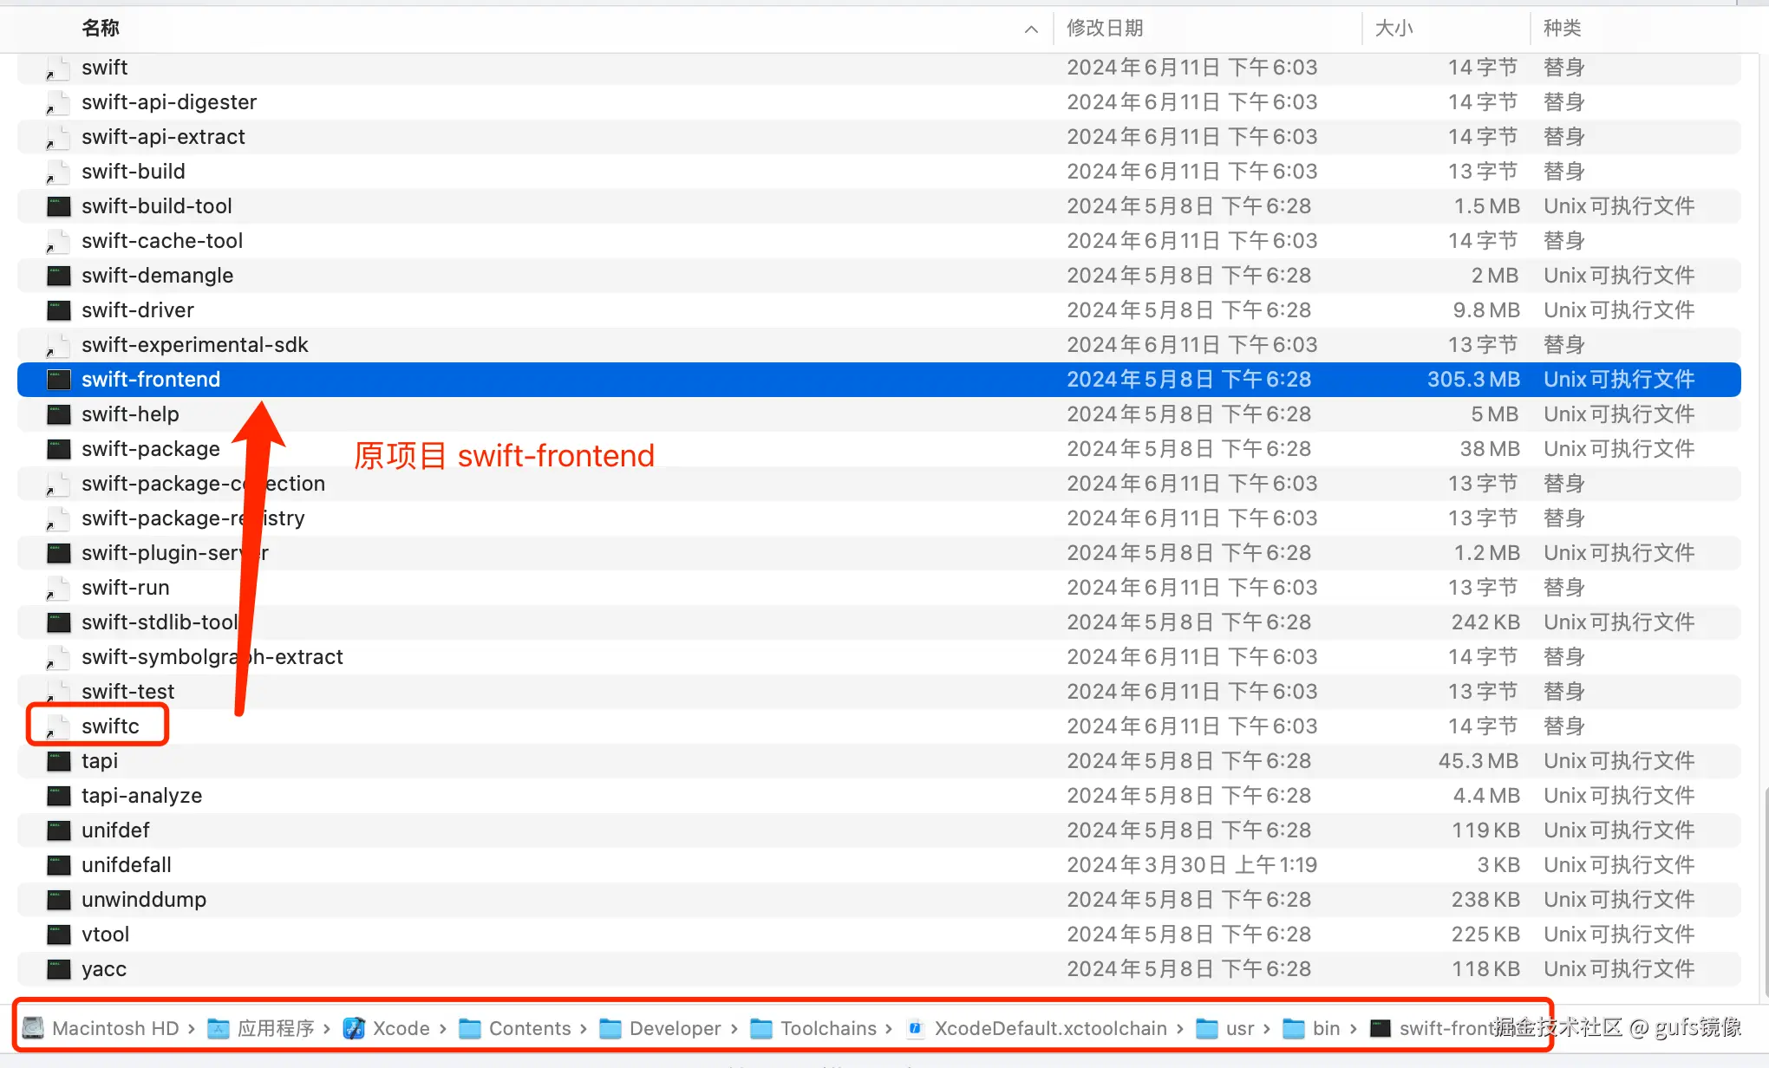Click the swift-frontend executable file icon
Viewport: 1769px width, 1068px height.
pos(58,380)
